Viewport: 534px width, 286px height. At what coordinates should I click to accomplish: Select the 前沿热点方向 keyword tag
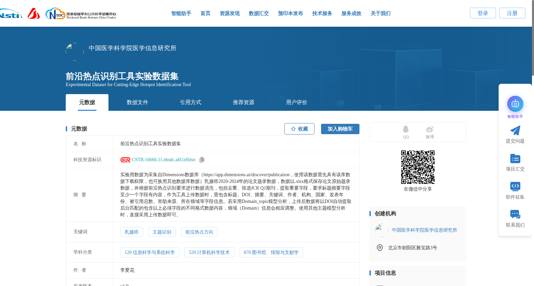pyautogui.click(x=199, y=232)
